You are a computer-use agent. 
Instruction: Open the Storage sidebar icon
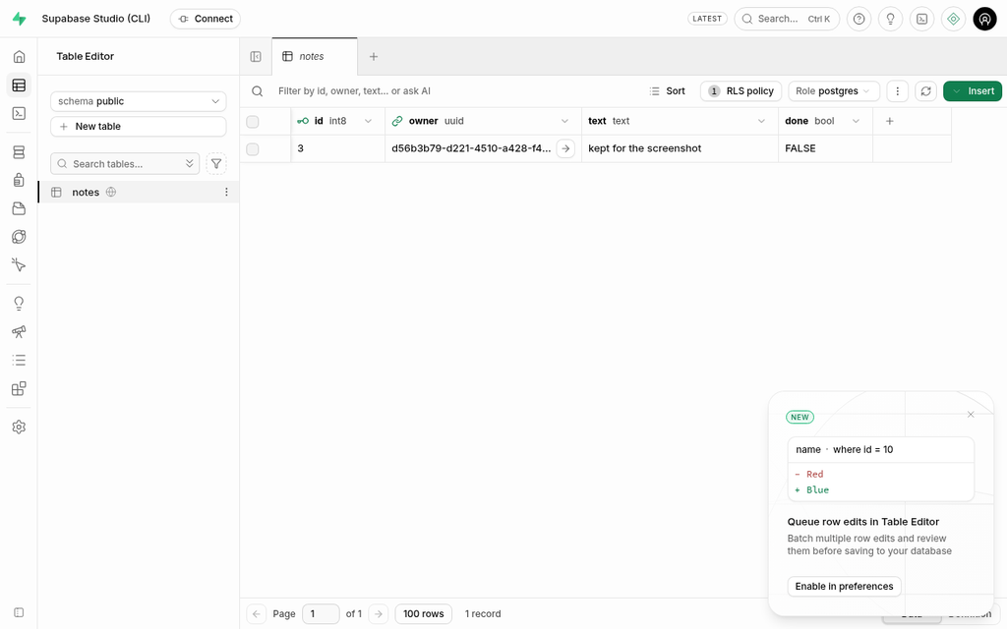(19, 208)
